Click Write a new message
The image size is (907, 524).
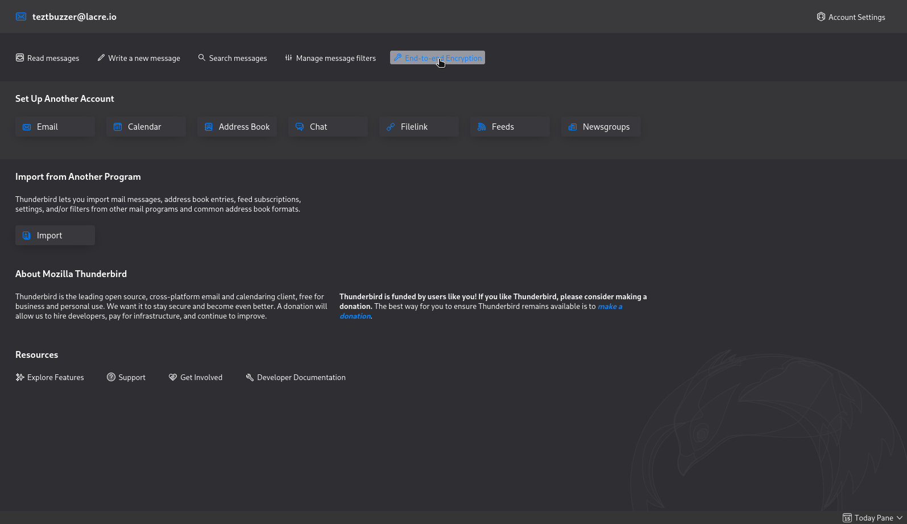coord(139,58)
